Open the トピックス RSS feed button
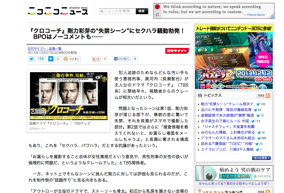Screen dimensions: 284x193 pyautogui.click(x=264, y=95)
